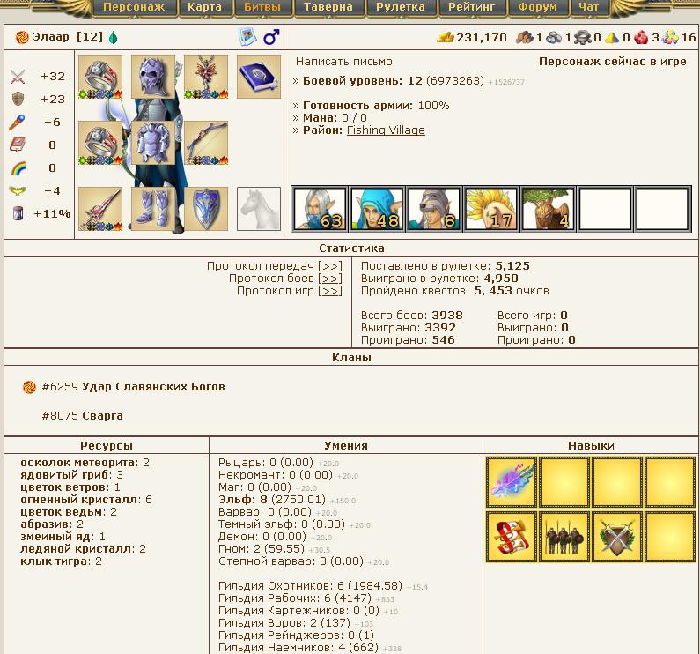700x654 pixels.
Task: Open Протокол боев arrows link
Action: pos(330,279)
